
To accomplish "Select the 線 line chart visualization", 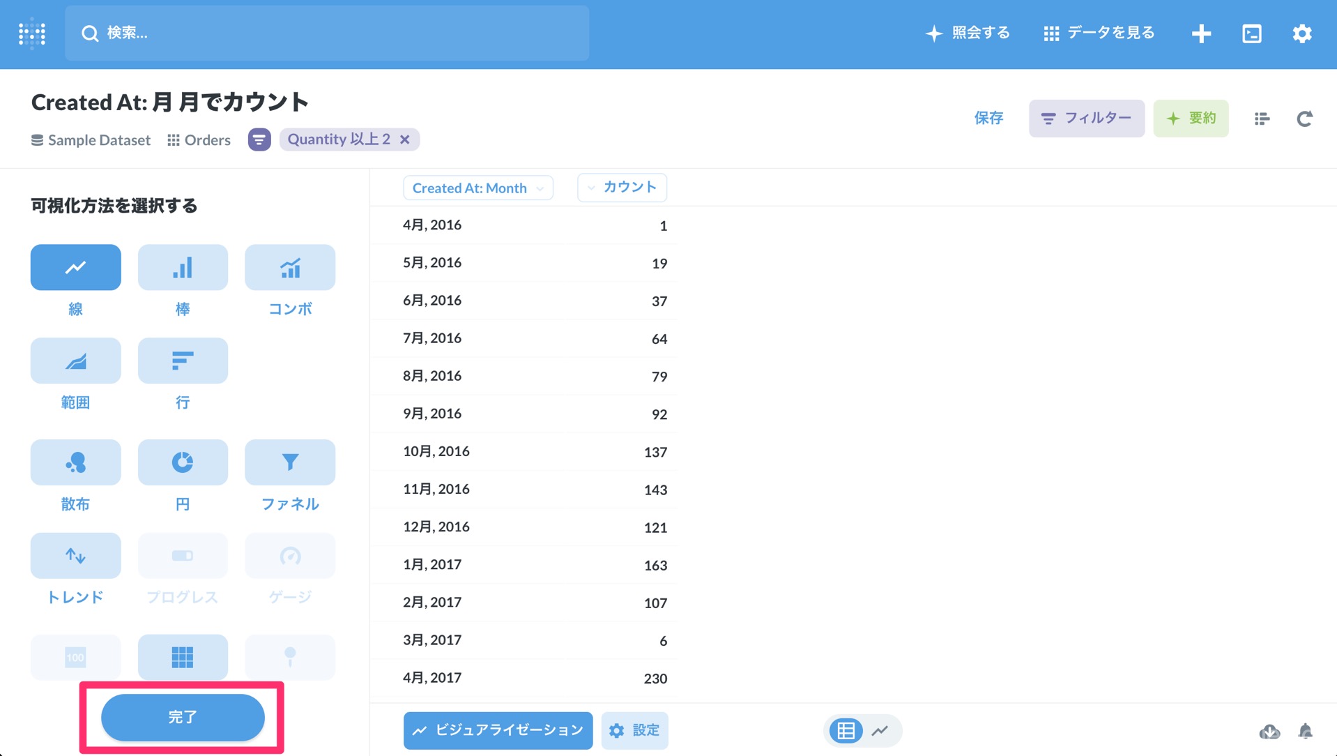I will click(x=75, y=267).
